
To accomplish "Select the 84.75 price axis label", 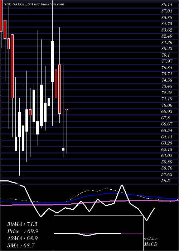I will (x=167, y=24).
